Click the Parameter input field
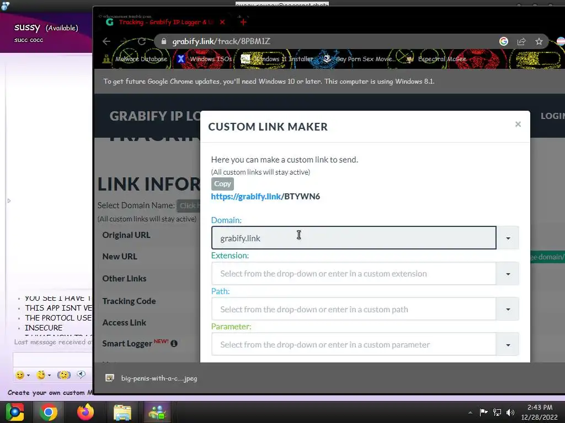The width and height of the screenshot is (565, 423). 354,345
